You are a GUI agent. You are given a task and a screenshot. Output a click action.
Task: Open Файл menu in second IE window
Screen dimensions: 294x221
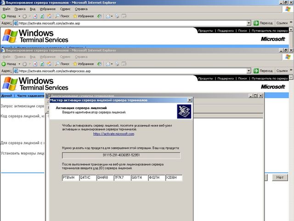[6, 57]
